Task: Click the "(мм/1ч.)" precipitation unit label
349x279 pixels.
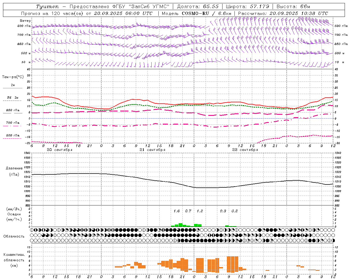Action: (14, 219)
